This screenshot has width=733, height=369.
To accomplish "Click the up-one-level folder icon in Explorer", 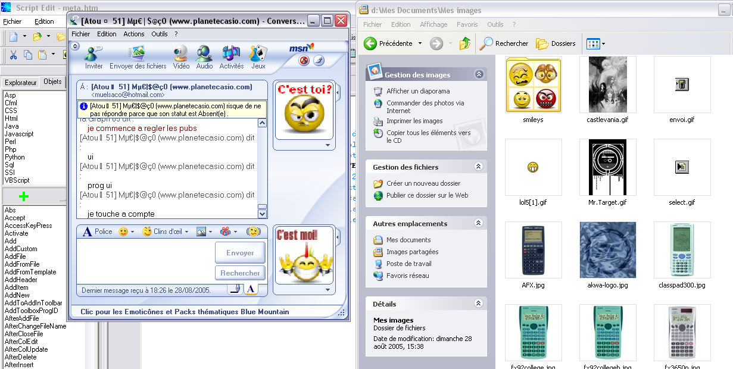I will (465, 43).
